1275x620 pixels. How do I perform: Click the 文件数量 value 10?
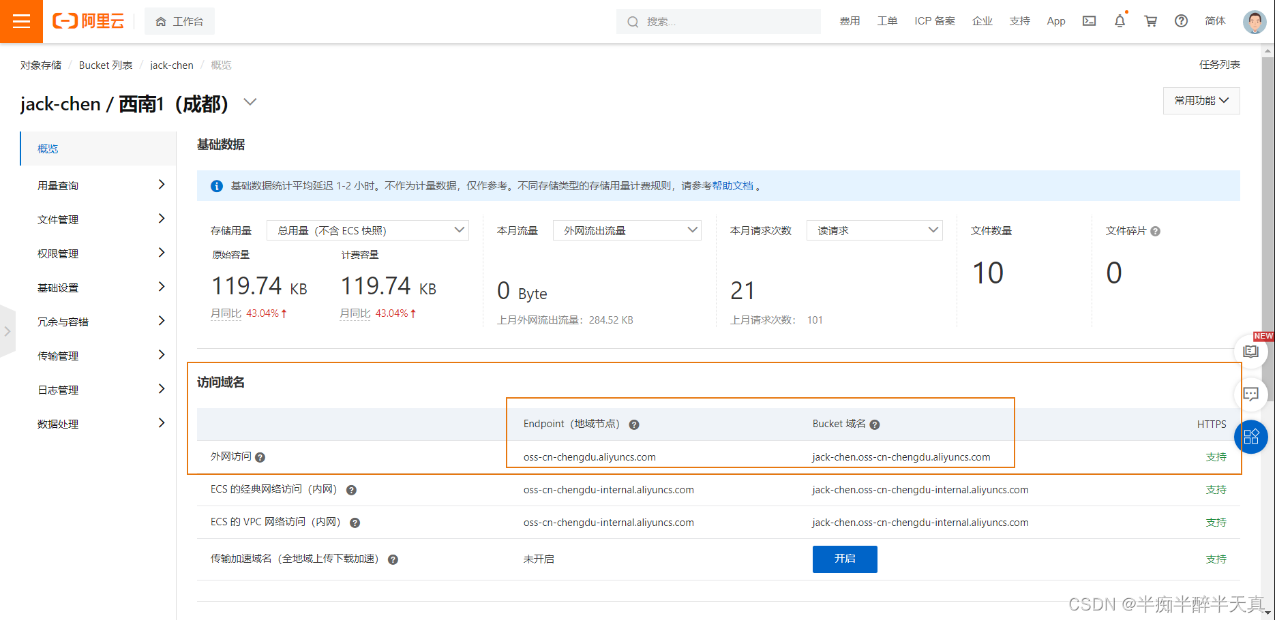(988, 273)
